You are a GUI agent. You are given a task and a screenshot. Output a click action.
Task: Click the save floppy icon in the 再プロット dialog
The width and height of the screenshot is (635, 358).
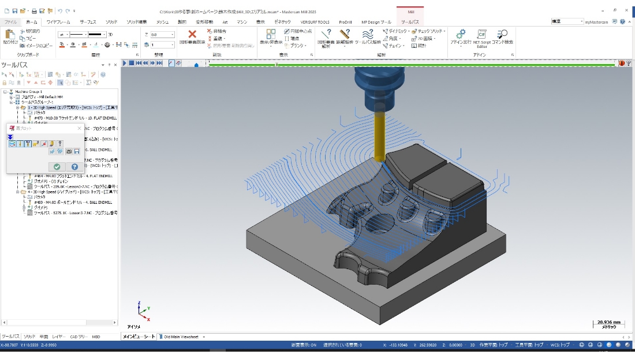(x=77, y=151)
